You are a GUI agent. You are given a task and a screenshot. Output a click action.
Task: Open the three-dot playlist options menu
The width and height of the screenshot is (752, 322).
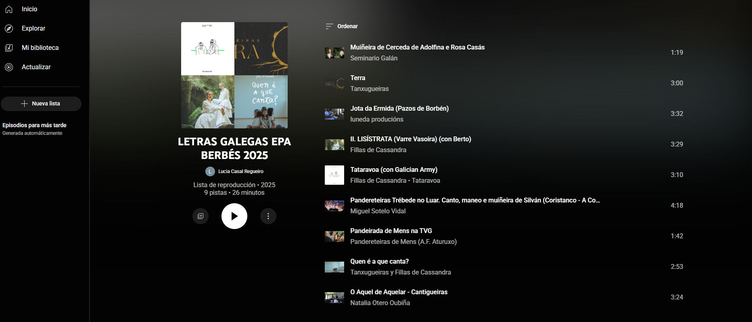point(268,216)
